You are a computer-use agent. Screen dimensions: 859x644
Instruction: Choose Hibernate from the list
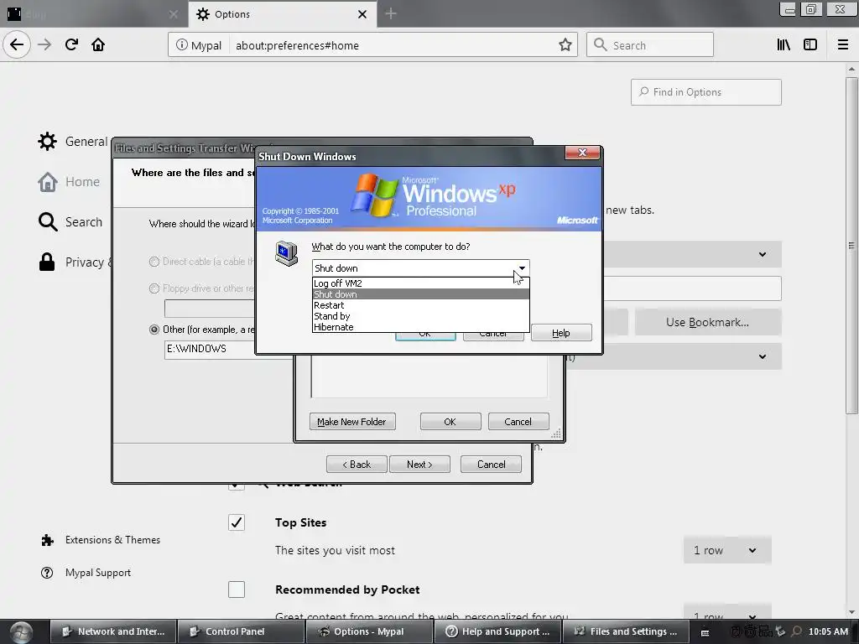(421, 327)
